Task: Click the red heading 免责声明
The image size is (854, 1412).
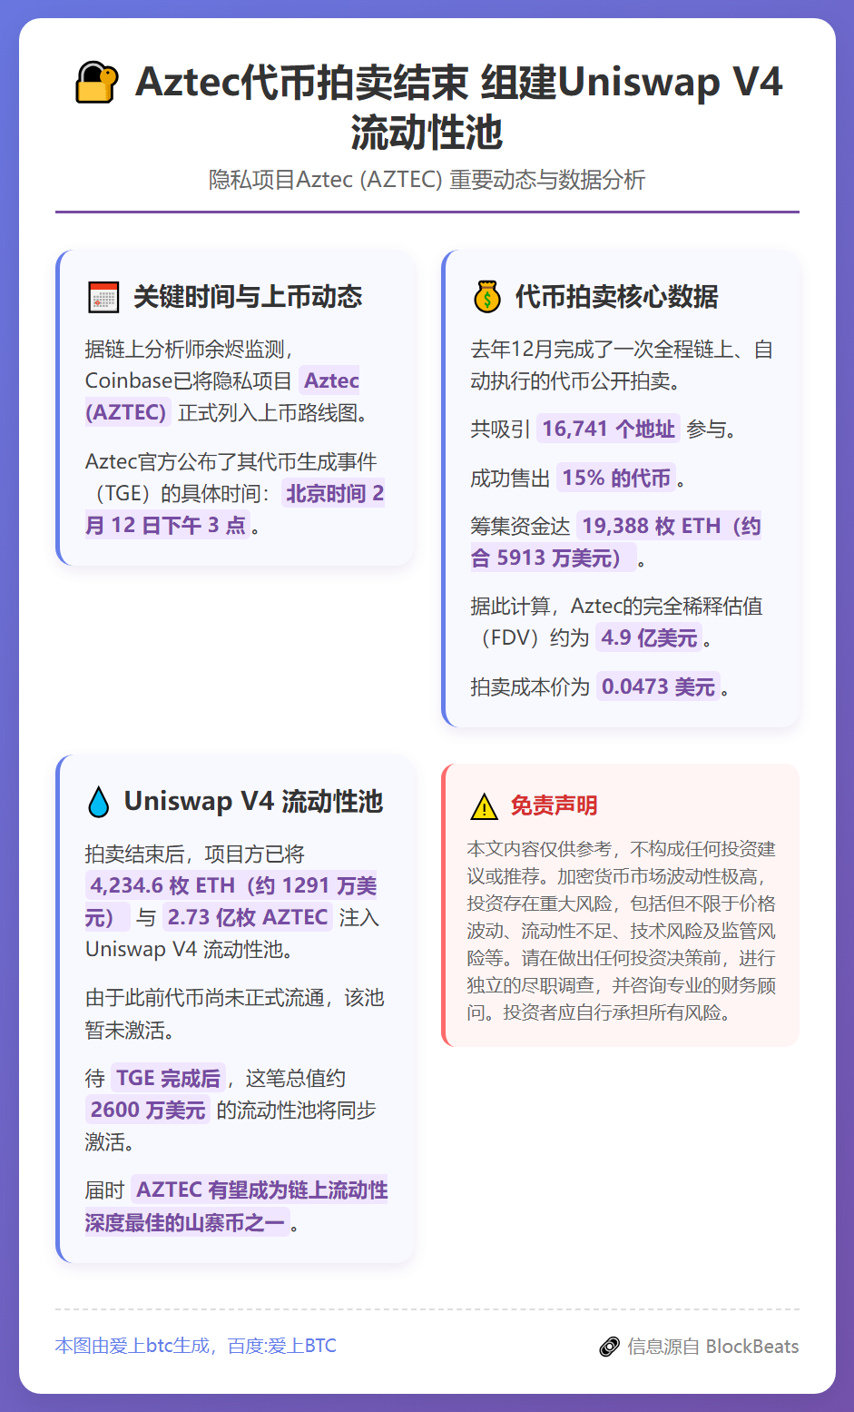Action: coord(554,806)
